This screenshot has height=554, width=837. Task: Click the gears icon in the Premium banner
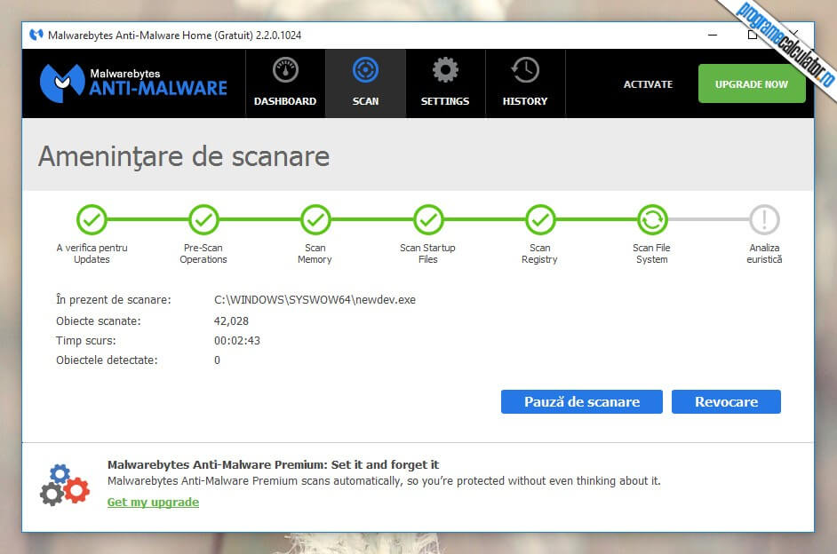coord(65,484)
